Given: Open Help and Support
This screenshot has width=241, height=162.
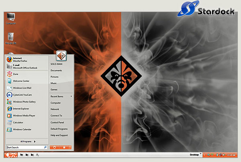Looking at the screenshot, I should coord(59,135).
